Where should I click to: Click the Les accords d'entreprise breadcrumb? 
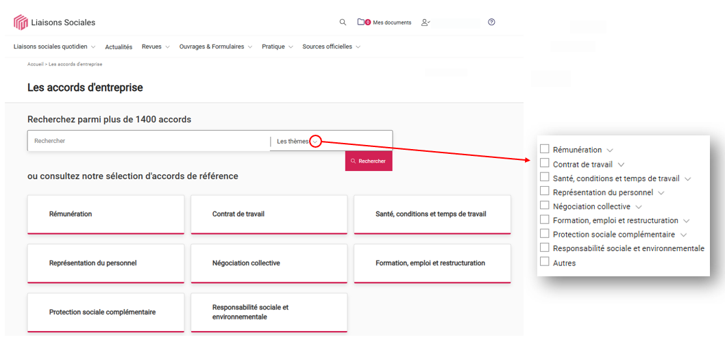[75, 64]
